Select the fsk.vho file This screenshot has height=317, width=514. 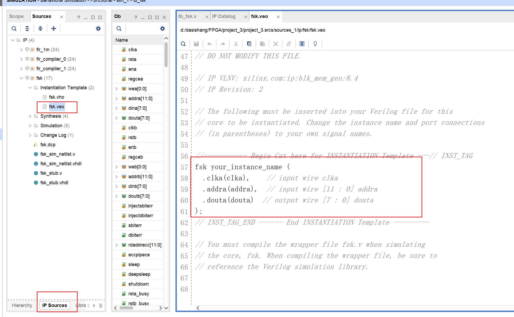click(57, 97)
